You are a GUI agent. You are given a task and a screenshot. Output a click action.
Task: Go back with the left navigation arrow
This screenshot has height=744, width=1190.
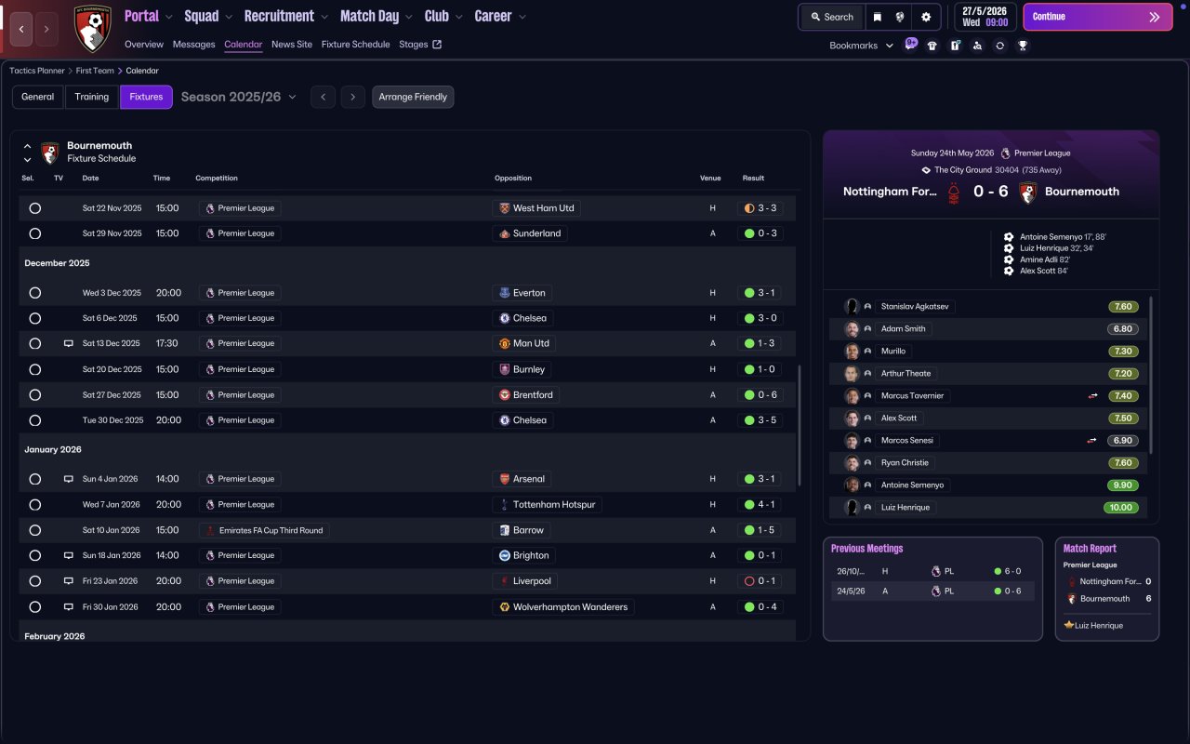pyautogui.click(x=21, y=30)
